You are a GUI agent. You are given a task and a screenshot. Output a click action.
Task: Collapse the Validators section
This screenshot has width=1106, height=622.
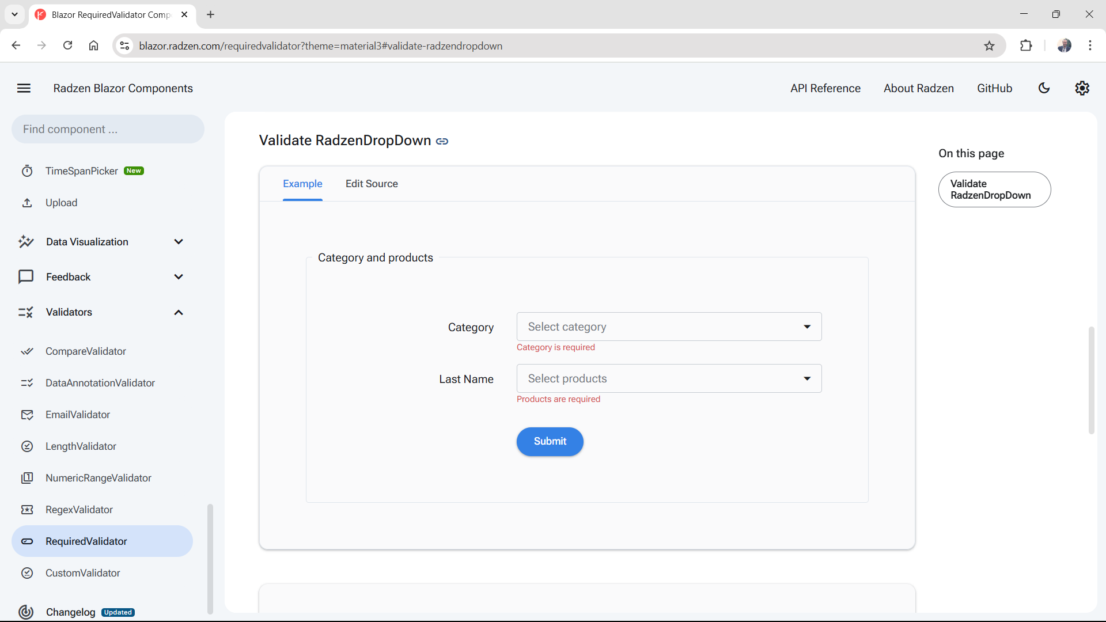coord(179,312)
